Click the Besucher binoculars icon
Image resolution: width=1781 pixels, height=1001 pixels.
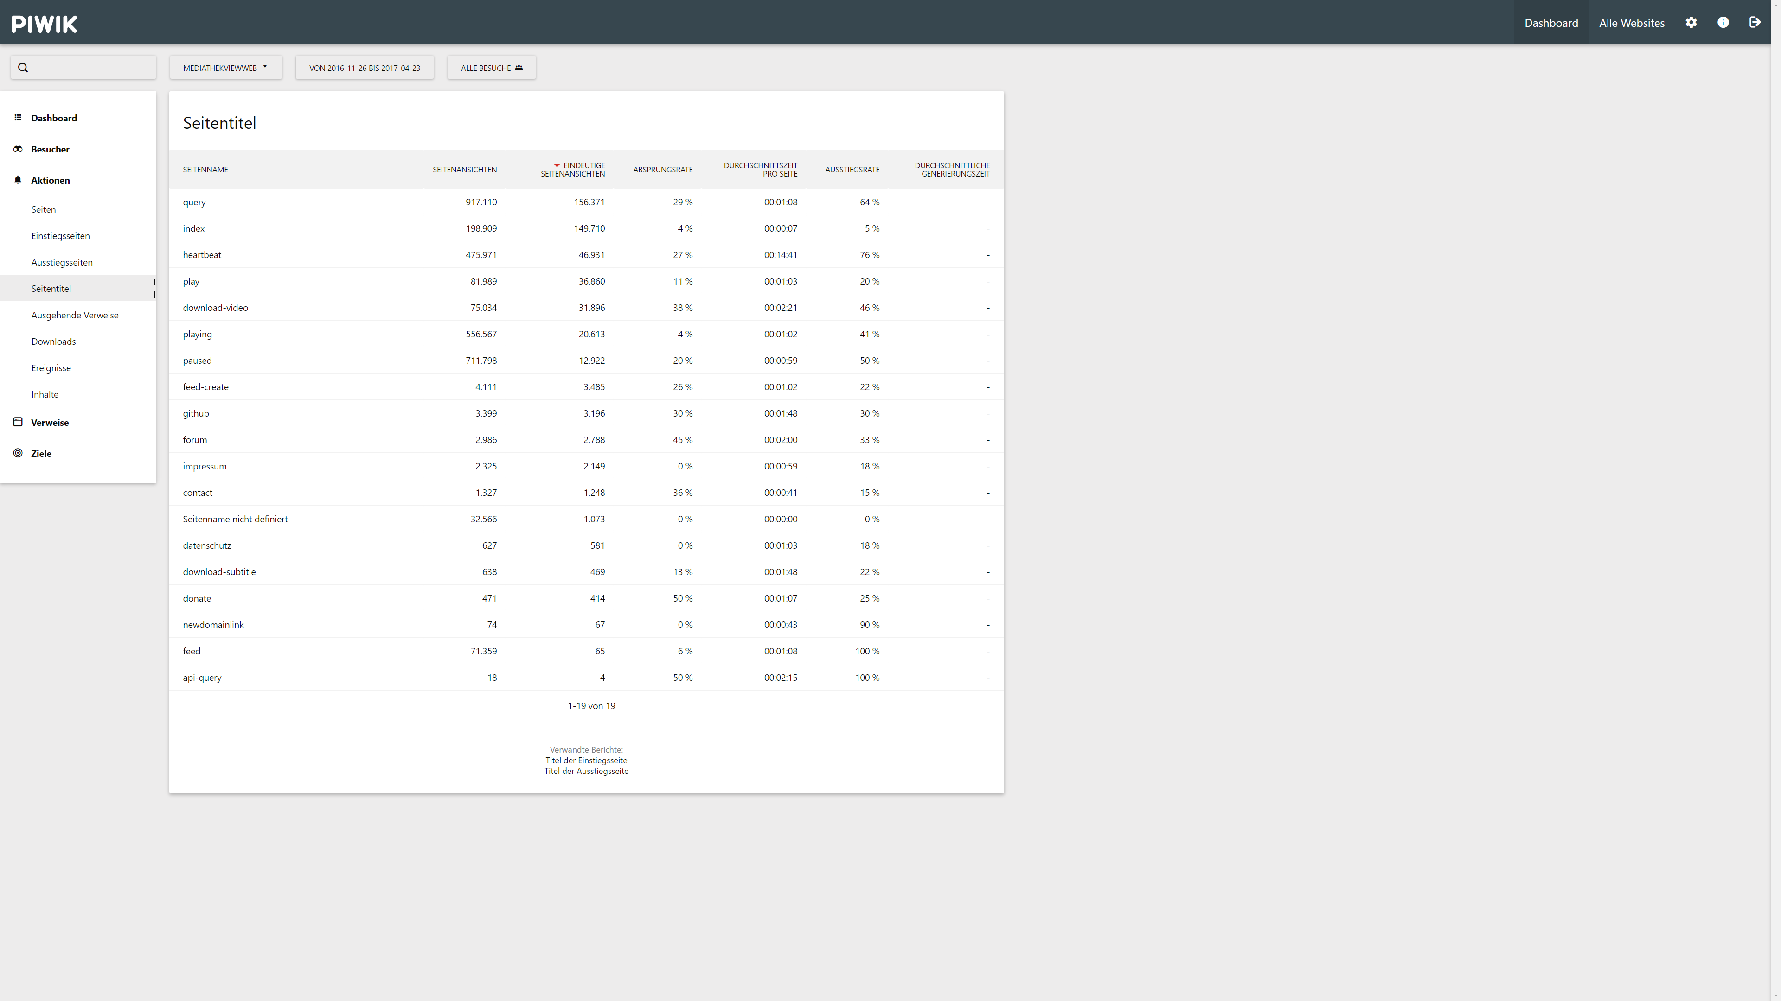[18, 148]
